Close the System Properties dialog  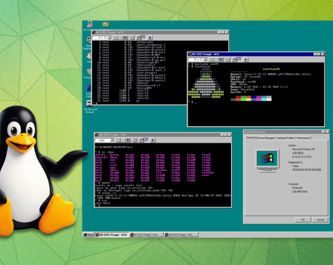(327, 132)
